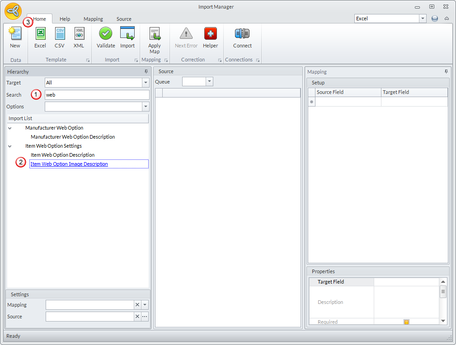The width and height of the screenshot is (456, 345).
Task: Pick the XML template icon
Action: (79, 34)
